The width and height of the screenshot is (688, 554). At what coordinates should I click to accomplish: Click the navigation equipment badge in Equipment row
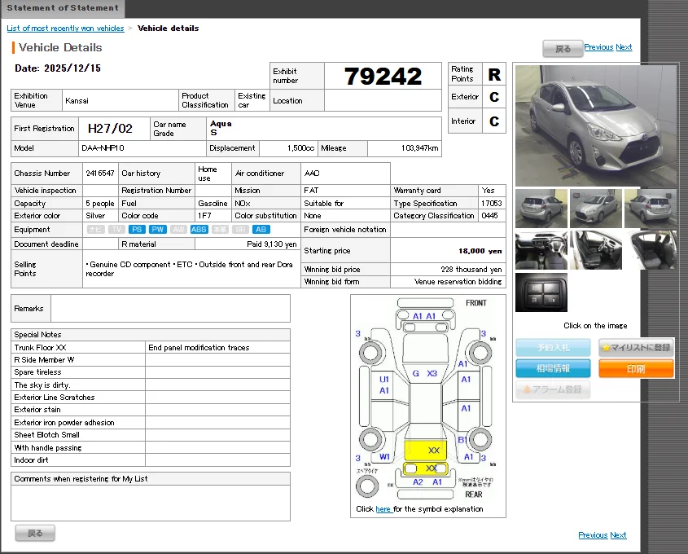tap(95, 229)
